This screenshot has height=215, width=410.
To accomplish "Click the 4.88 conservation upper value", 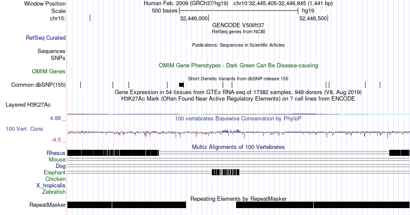I will pyautogui.click(x=55, y=118).
